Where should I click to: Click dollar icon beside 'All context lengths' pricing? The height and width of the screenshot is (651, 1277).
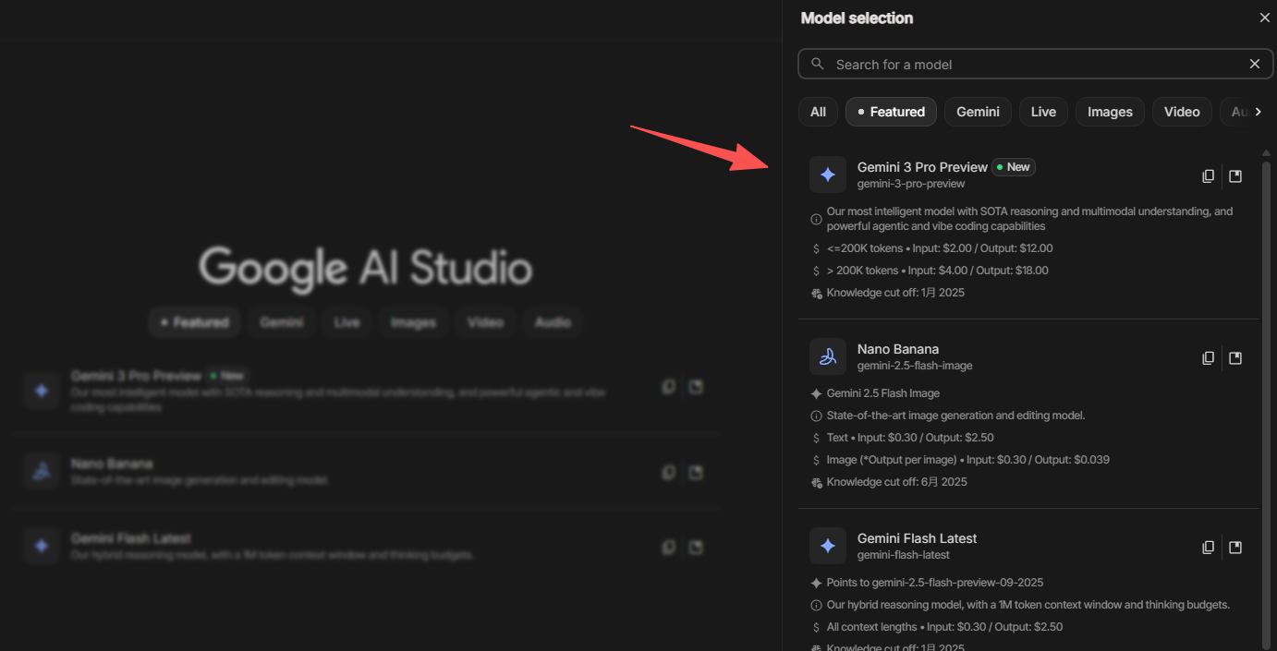click(816, 627)
